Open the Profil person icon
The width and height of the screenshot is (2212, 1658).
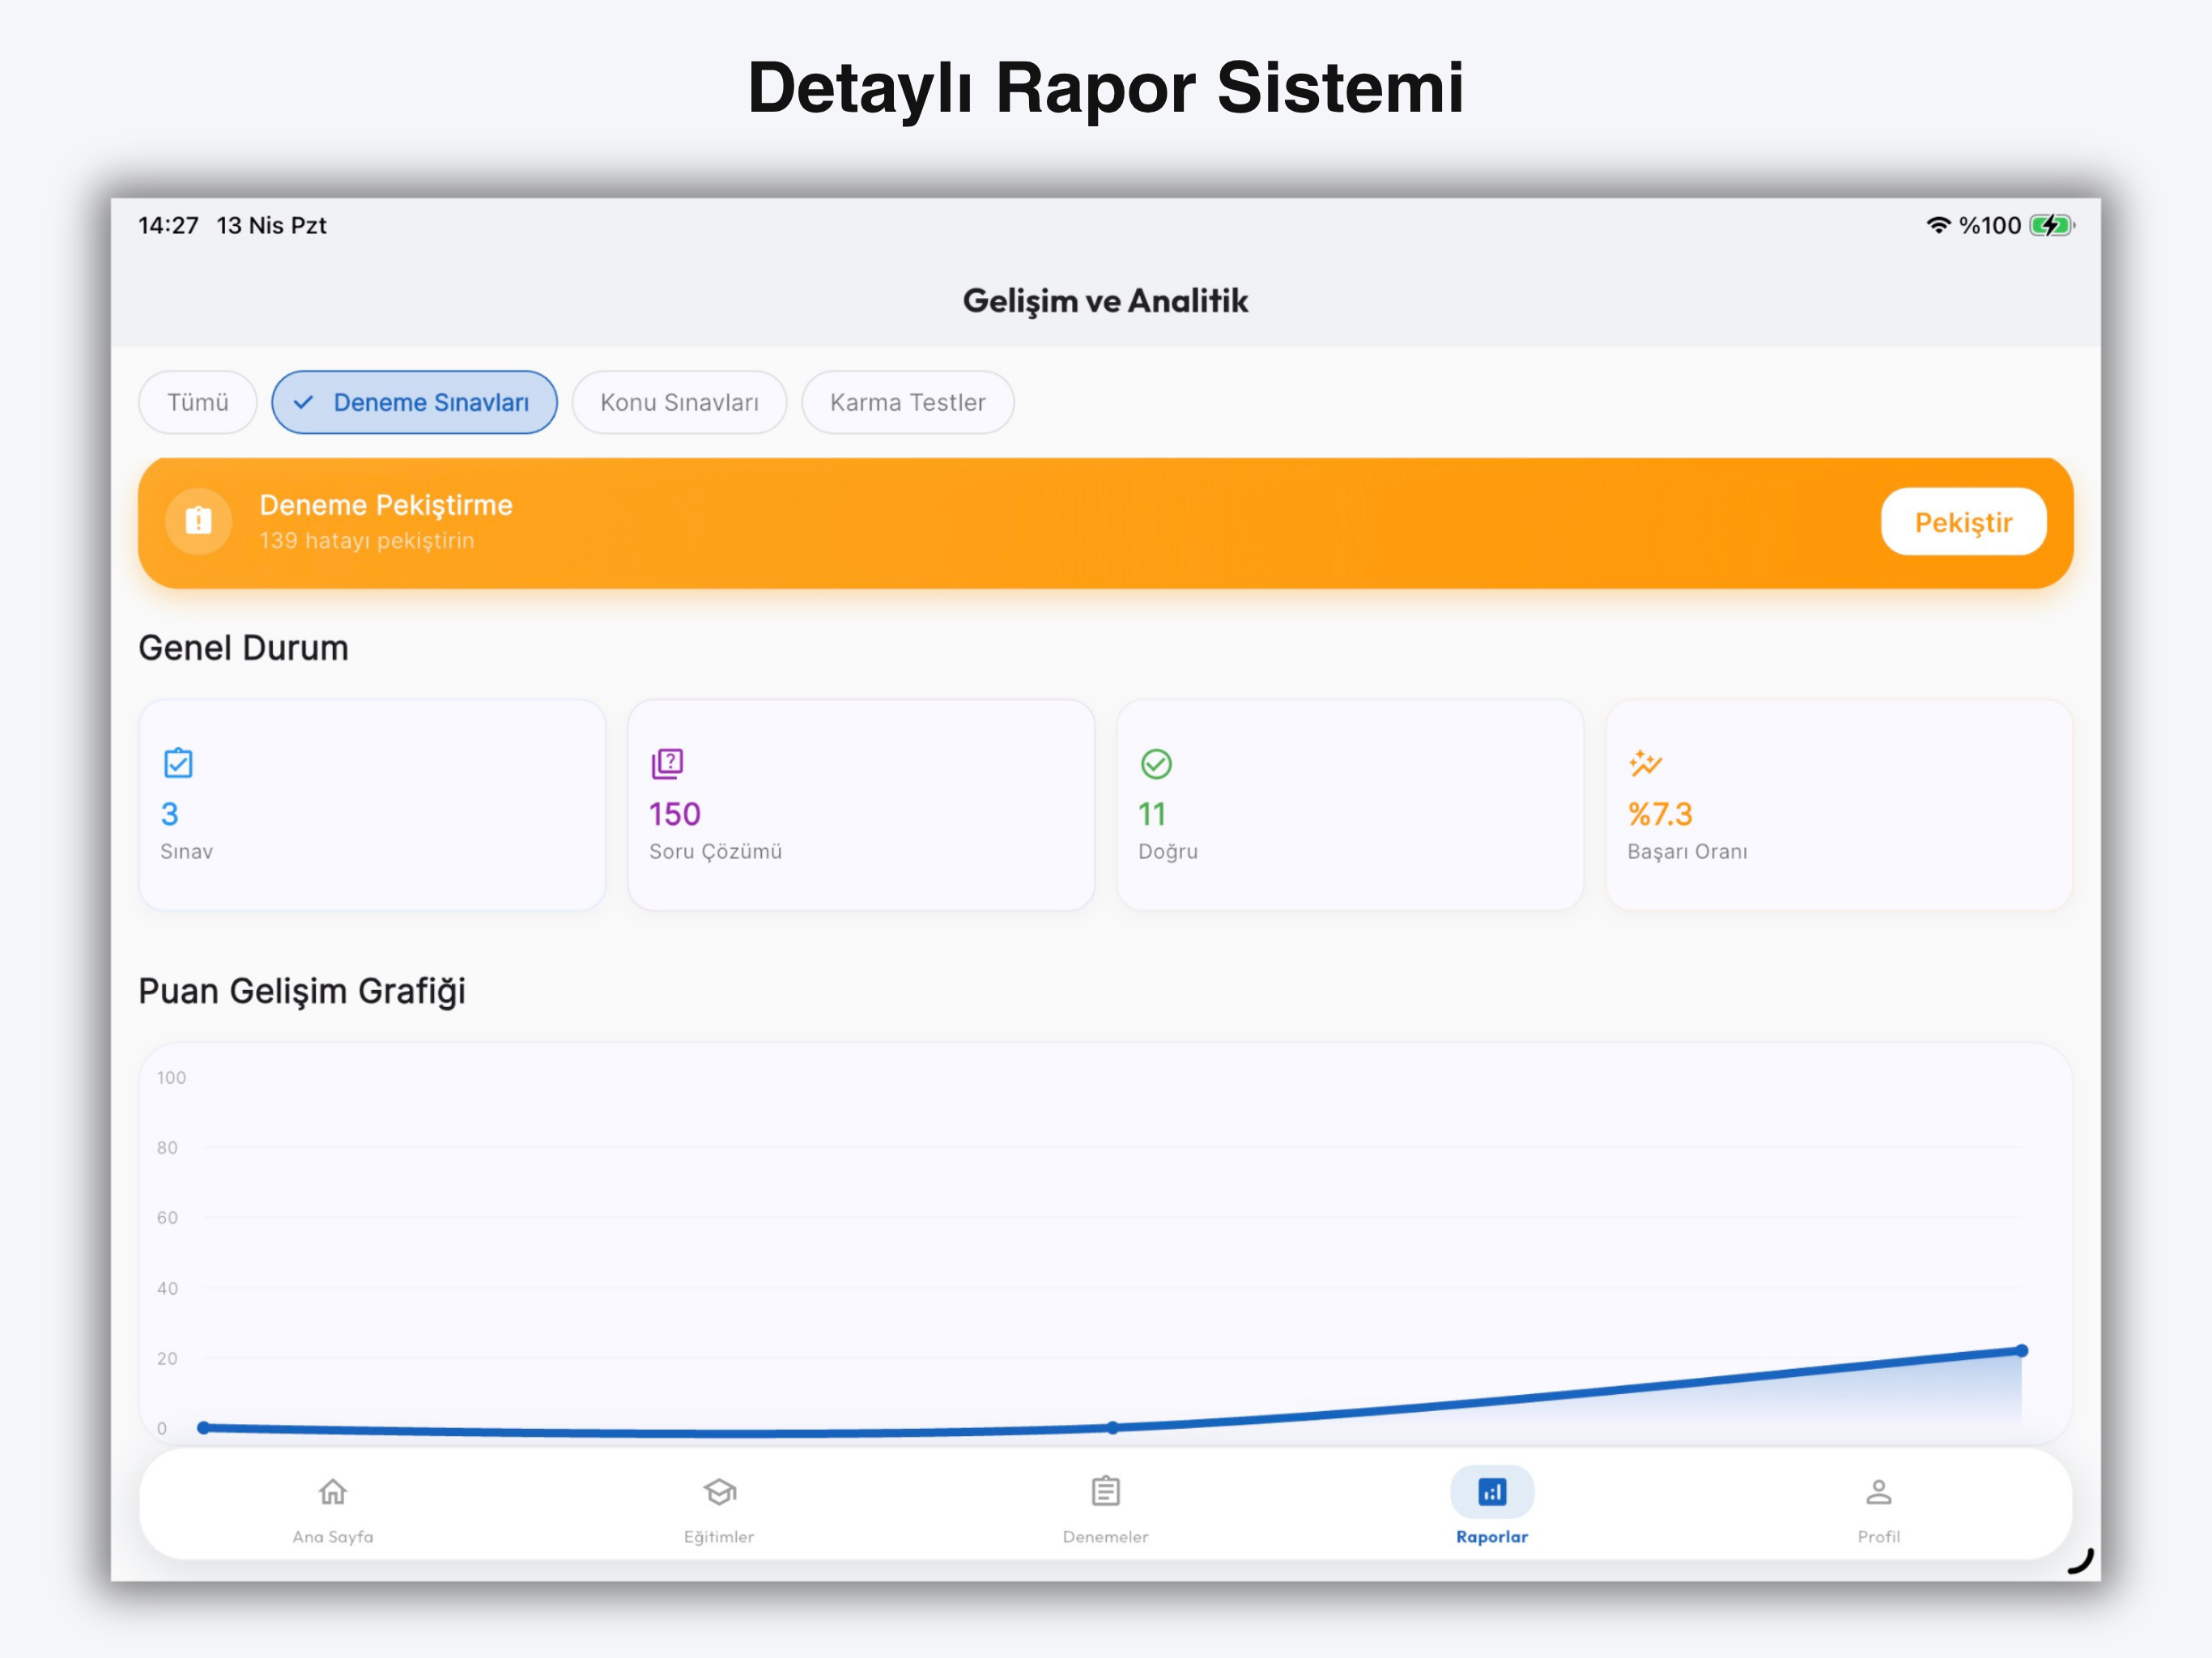point(1878,1492)
